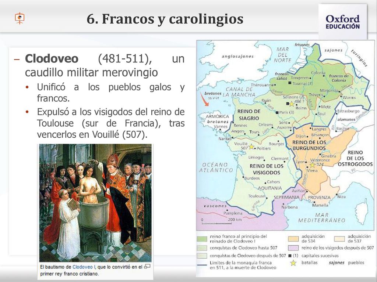Click the city label 'Orleans' on the map
This screenshot has width=377, height=282.
(x=266, y=125)
